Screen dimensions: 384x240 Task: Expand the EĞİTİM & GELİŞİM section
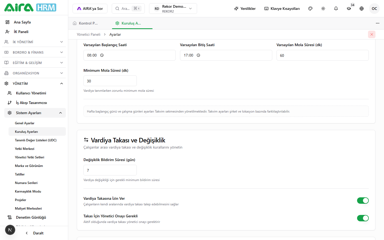point(34,63)
